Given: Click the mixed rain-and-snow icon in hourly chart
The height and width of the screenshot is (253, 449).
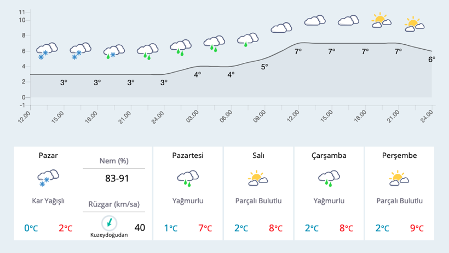Looking at the screenshot, I should (x=114, y=52).
